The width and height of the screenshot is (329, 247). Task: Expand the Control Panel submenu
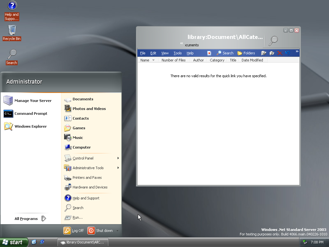pos(118,158)
